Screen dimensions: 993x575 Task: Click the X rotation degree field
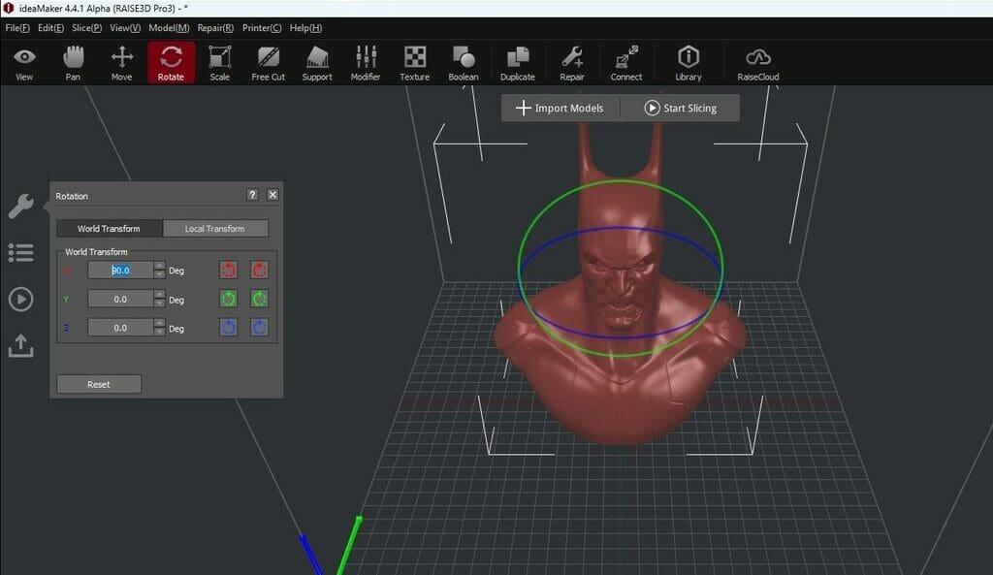tap(120, 271)
